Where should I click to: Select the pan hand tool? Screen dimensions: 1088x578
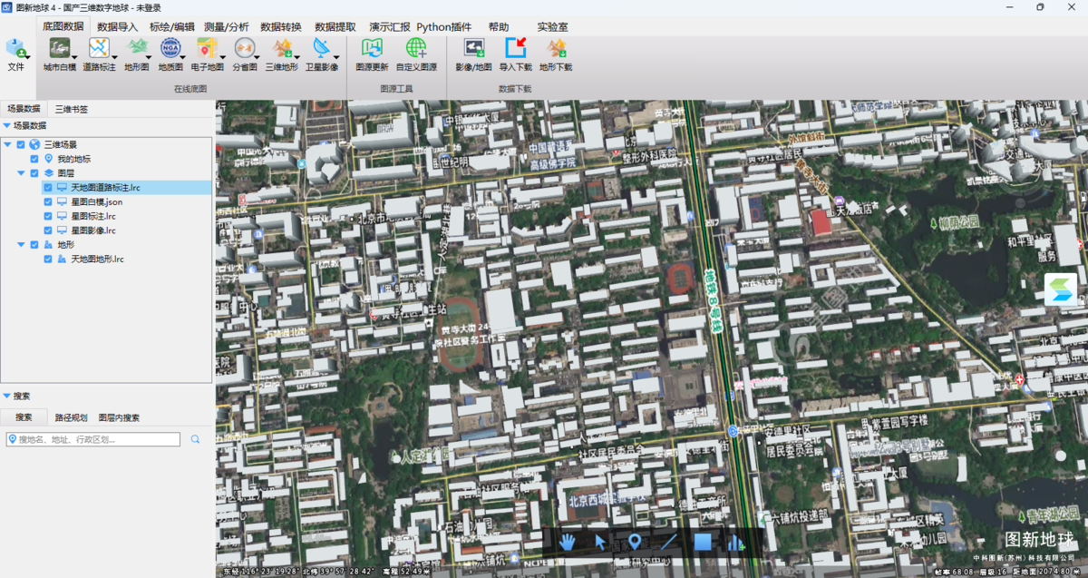[568, 543]
